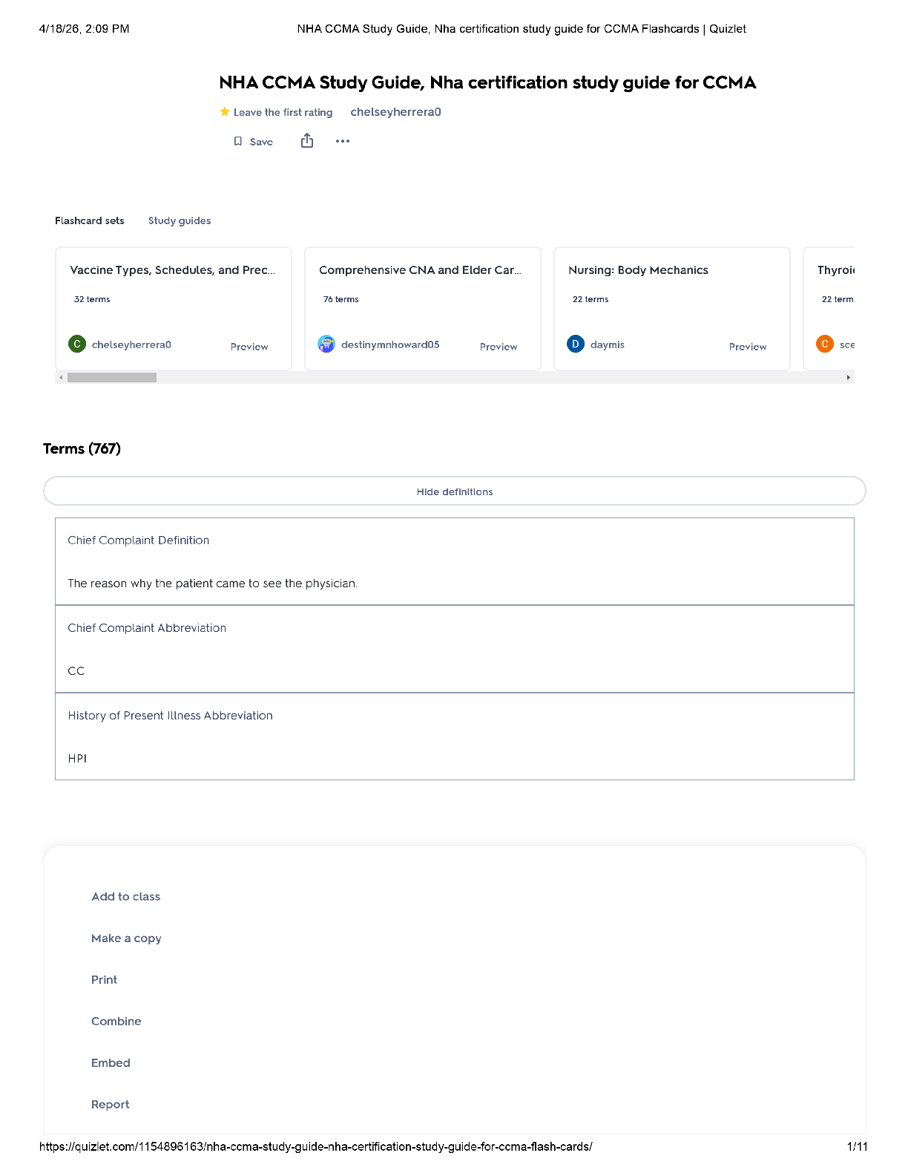Click the quizlet.com URL in page footer
Screen dimensions: 908x1176
[x=316, y=1146]
